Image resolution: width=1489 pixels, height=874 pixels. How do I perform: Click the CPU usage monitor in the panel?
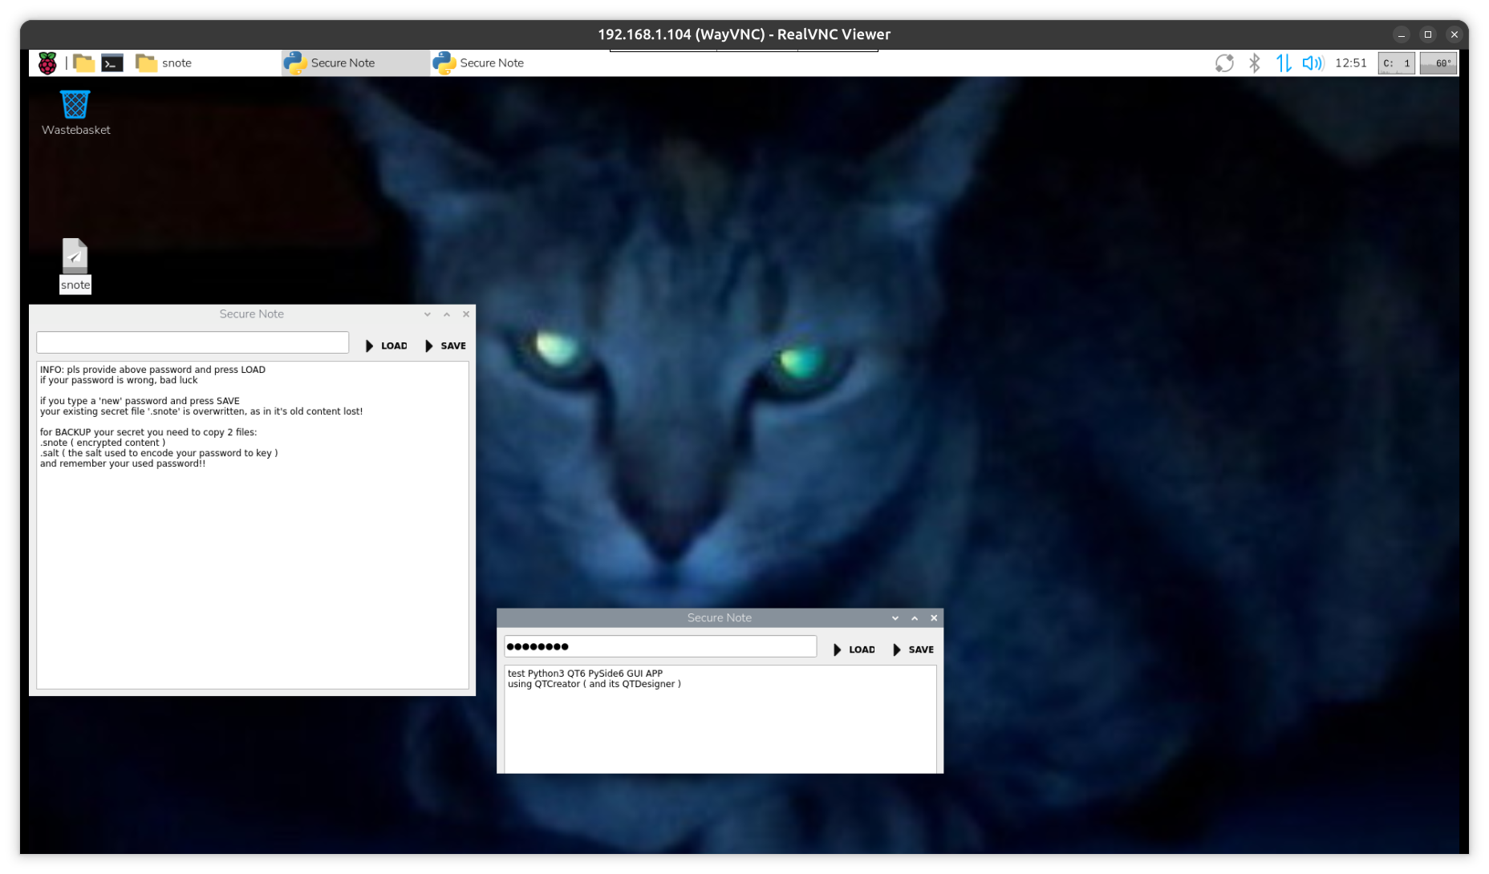coord(1396,63)
